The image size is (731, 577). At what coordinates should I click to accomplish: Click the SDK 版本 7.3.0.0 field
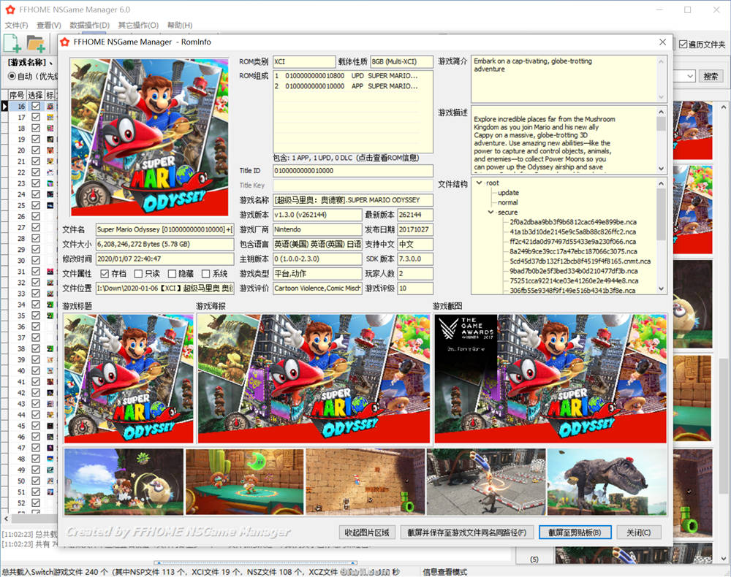tap(415, 259)
